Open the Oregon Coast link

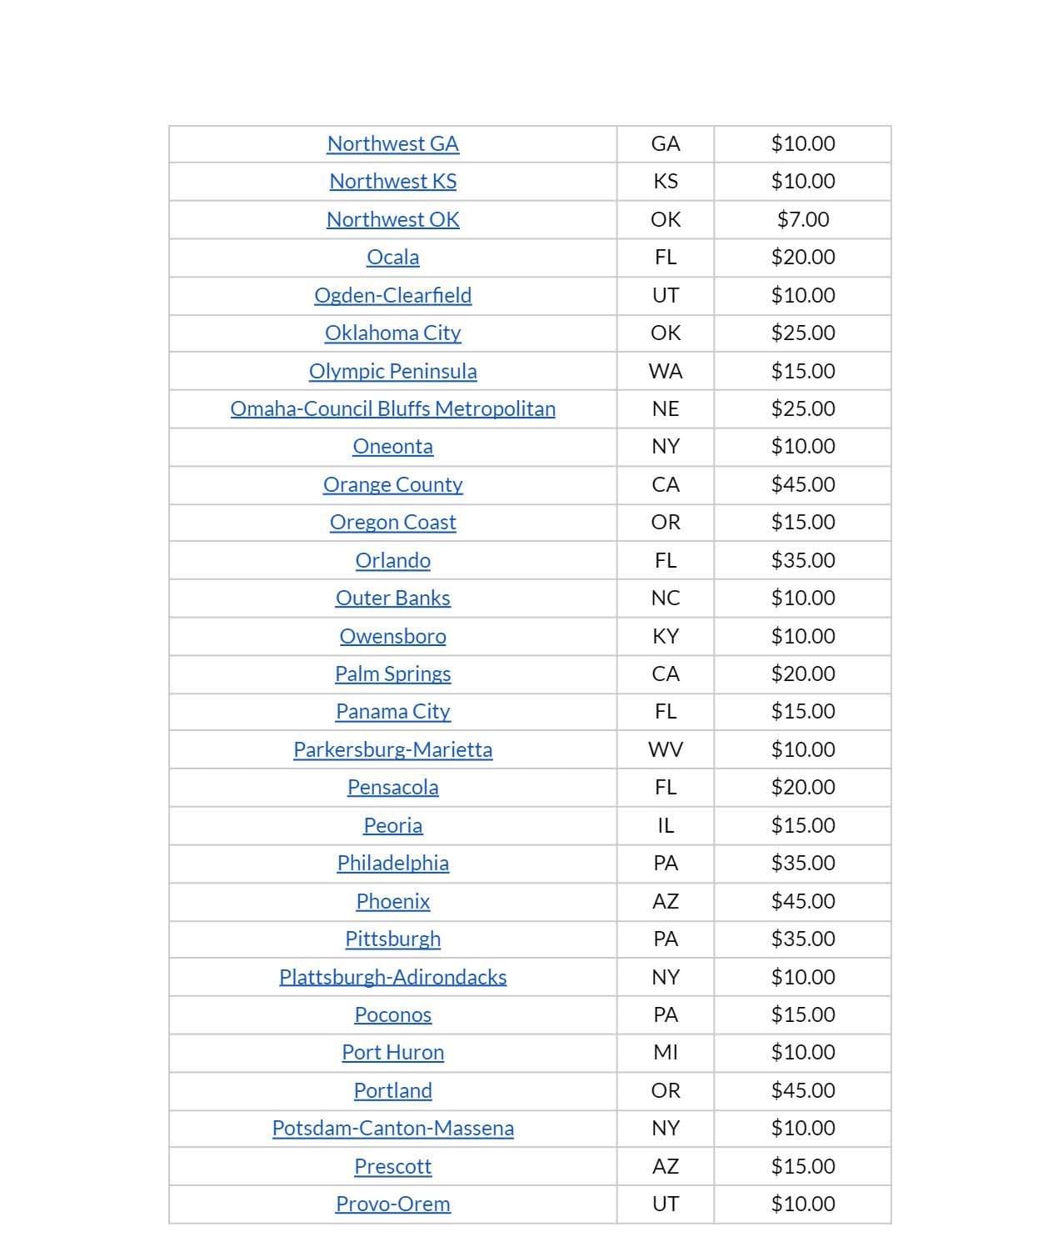(392, 522)
